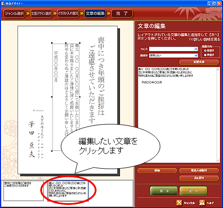Click the arrow after ジャンル選択 step
Screen dimensions: 223x208
click(x=28, y=13)
